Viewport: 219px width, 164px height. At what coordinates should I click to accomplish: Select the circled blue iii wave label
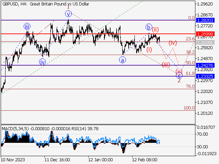pos(27,27)
